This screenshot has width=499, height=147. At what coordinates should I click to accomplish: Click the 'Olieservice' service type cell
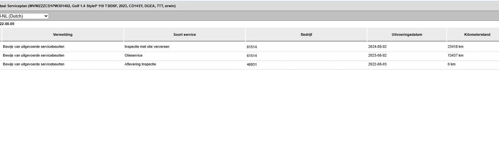point(133,56)
